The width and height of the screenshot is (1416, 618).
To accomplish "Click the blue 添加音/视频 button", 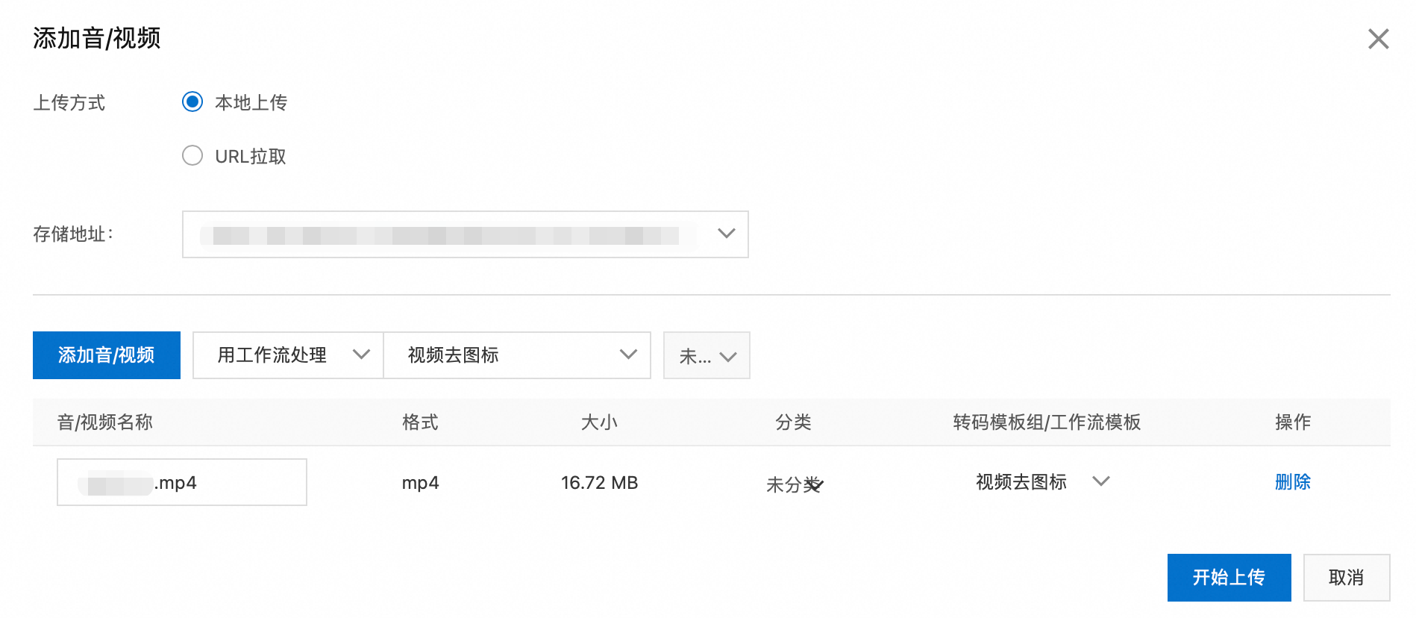I will (107, 355).
